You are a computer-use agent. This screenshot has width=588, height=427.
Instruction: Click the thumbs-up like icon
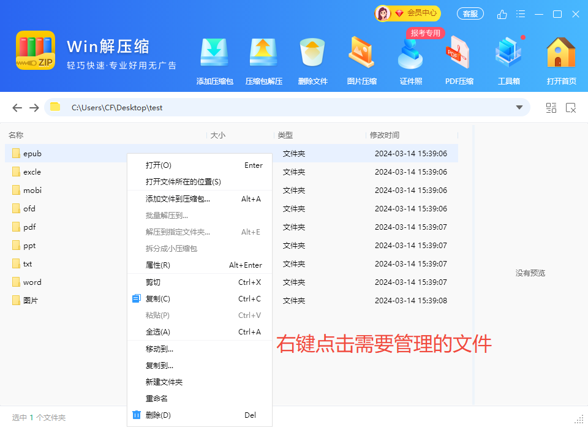coord(502,14)
